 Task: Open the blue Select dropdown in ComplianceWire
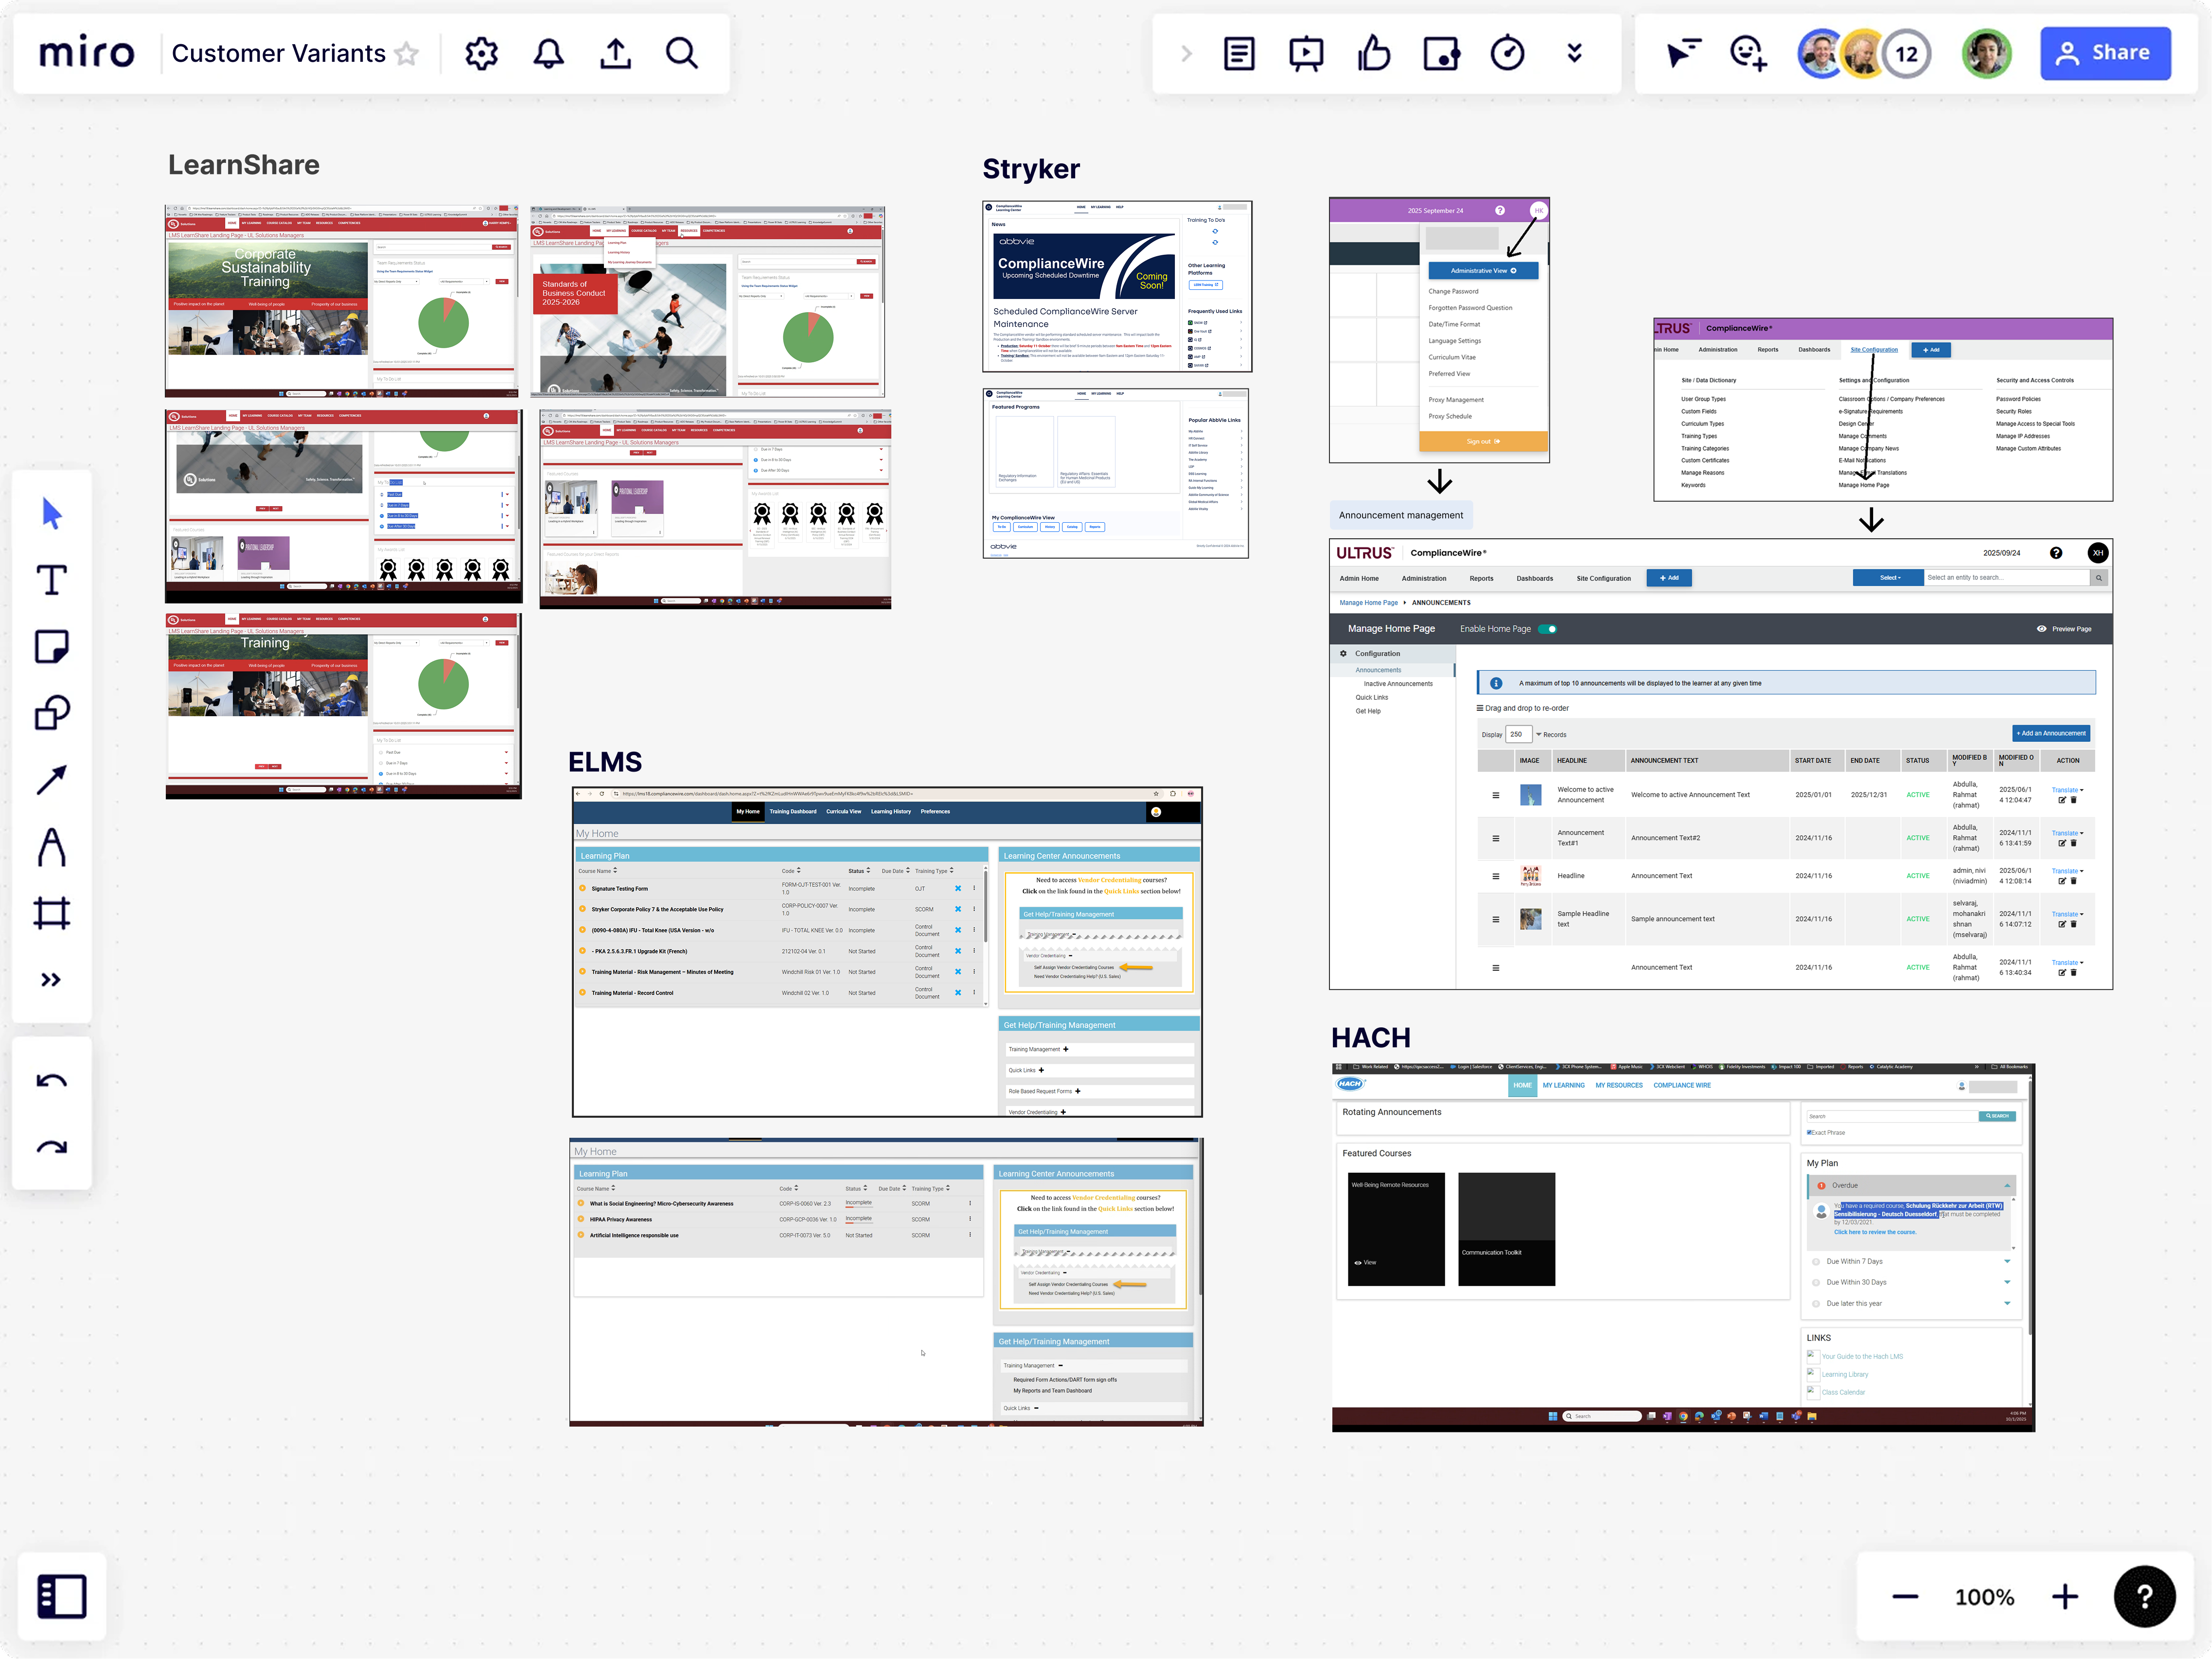1888,578
